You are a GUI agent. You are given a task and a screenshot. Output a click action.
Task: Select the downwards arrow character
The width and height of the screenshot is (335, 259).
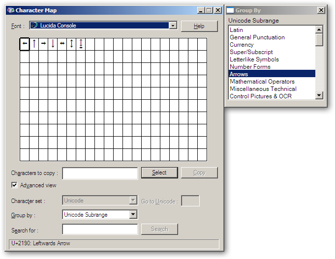(53, 44)
